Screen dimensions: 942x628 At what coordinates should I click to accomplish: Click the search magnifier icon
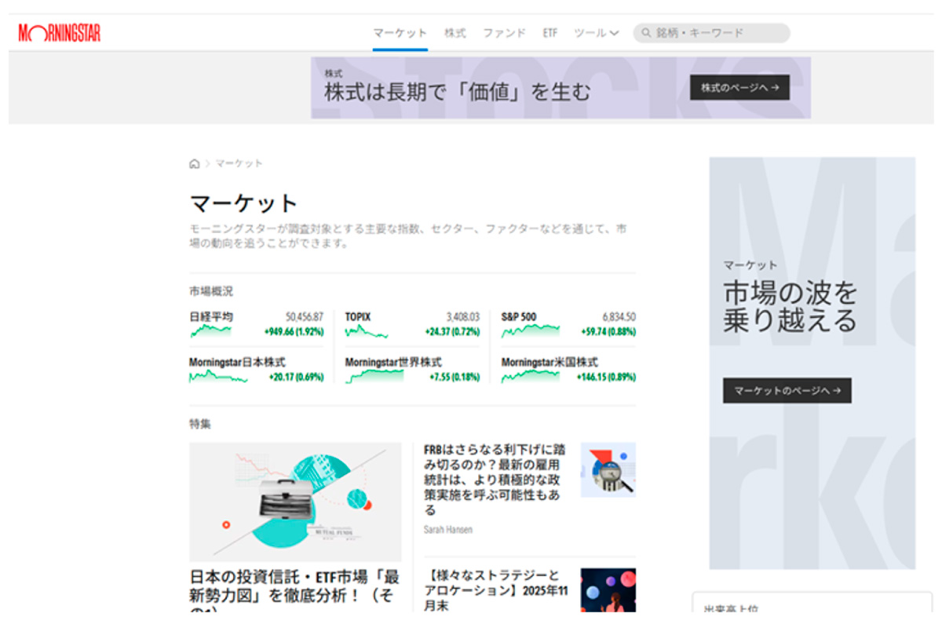click(x=646, y=33)
